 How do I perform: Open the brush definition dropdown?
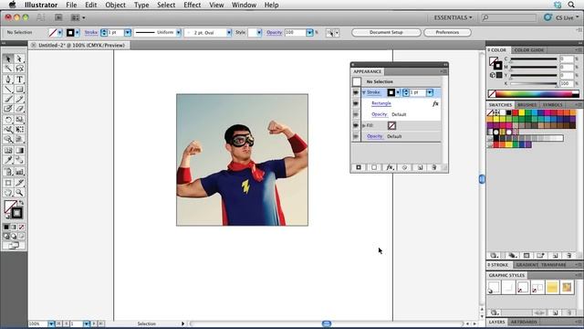point(229,33)
